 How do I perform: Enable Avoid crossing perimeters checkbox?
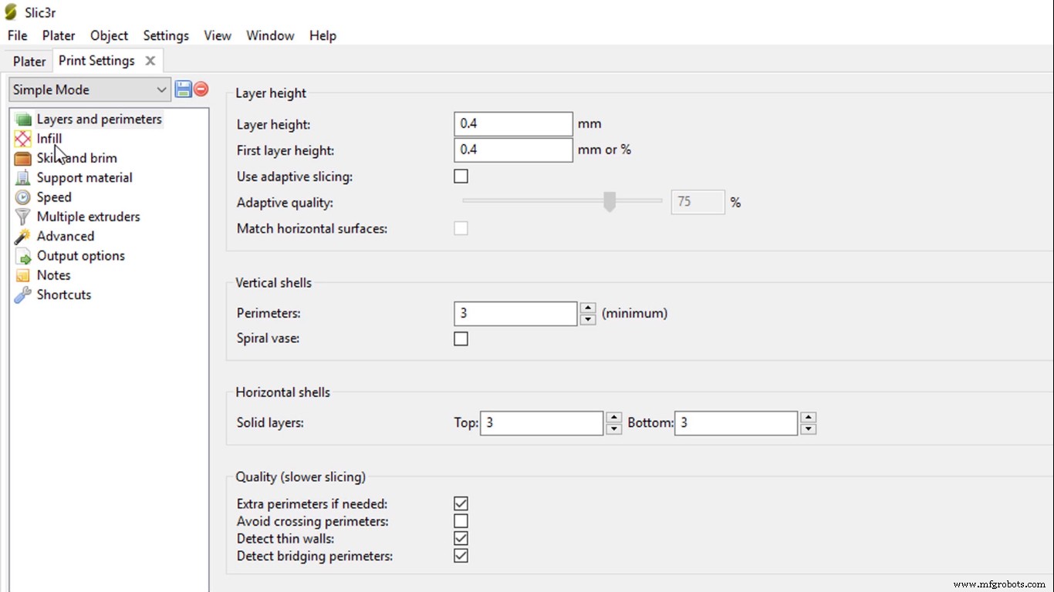coord(461,521)
